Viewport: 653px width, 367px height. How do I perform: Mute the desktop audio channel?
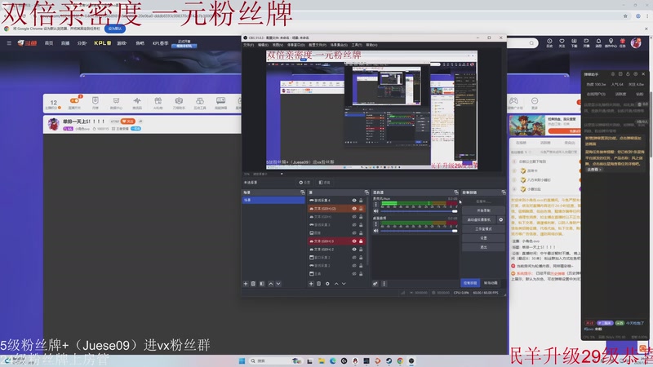tap(376, 231)
